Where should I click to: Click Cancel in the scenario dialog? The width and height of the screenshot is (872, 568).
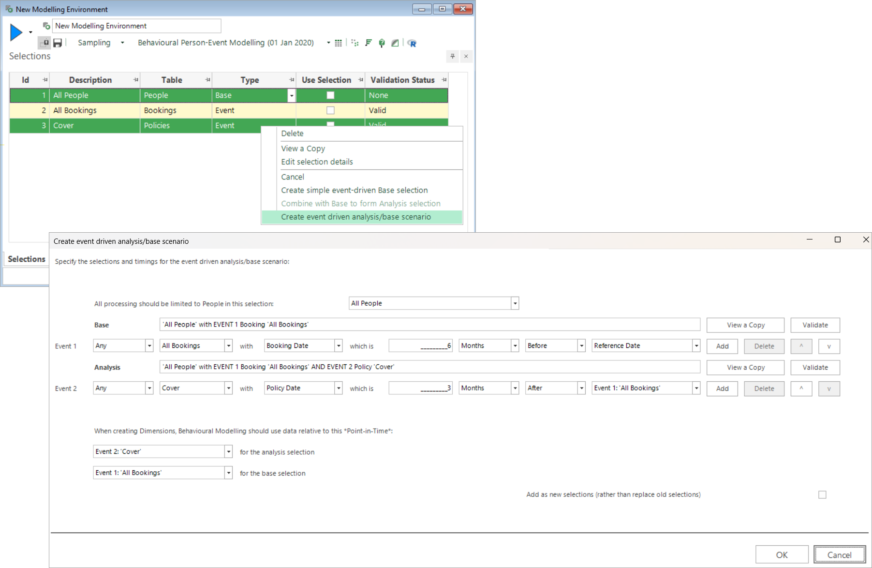pos(839,555)
